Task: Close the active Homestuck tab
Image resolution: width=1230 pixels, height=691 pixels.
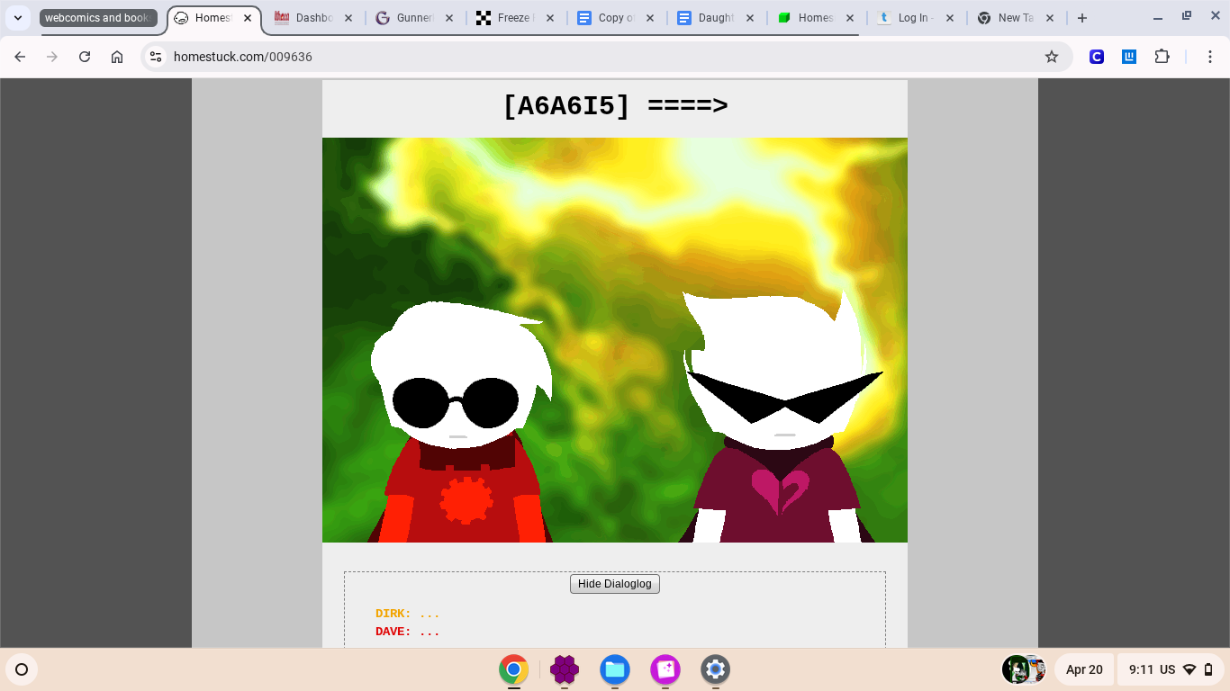Action: 248,18
